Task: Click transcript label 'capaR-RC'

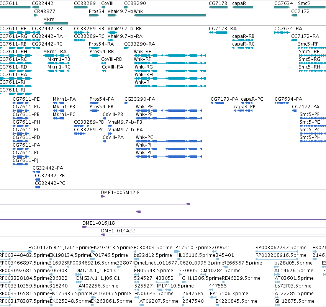Action: click(x=243, y=44)
